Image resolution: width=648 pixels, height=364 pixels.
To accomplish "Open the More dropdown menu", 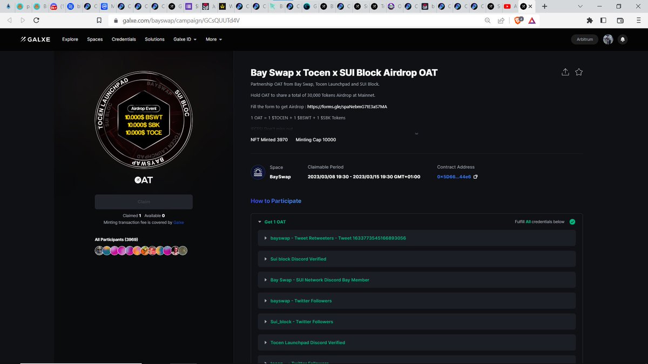I will (x=214, y=39).
